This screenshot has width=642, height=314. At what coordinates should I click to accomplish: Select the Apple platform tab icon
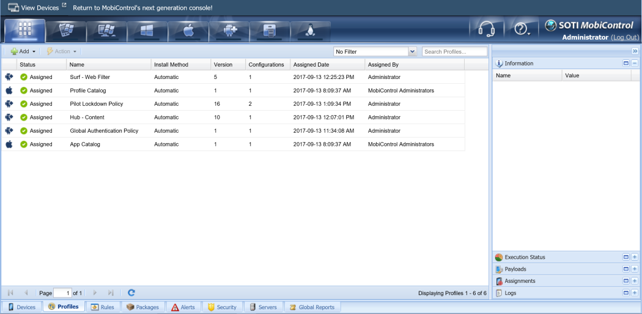188,31
